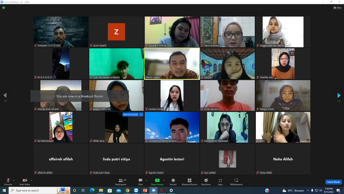Click the active Zoom taskbar icon
The image size is (344, 194).
[x=154, y=190]
